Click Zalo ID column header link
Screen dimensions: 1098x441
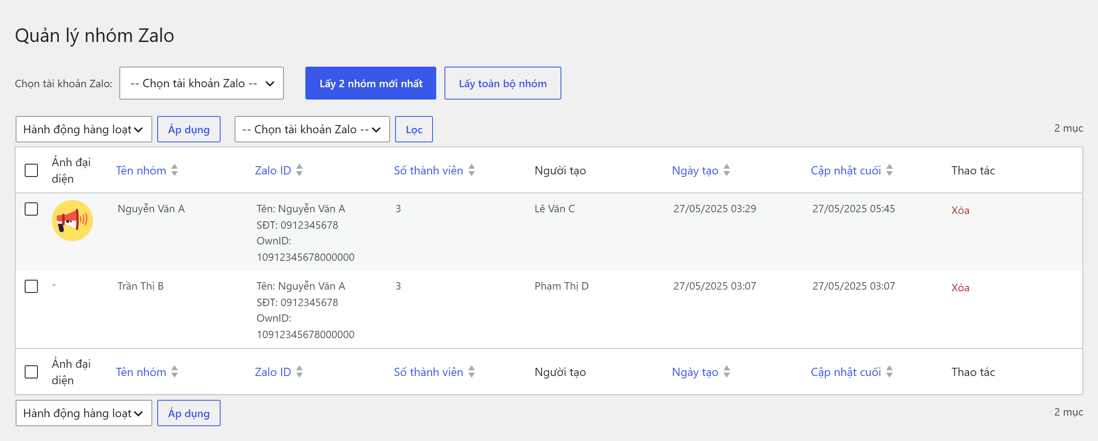[x=273, y=170]
